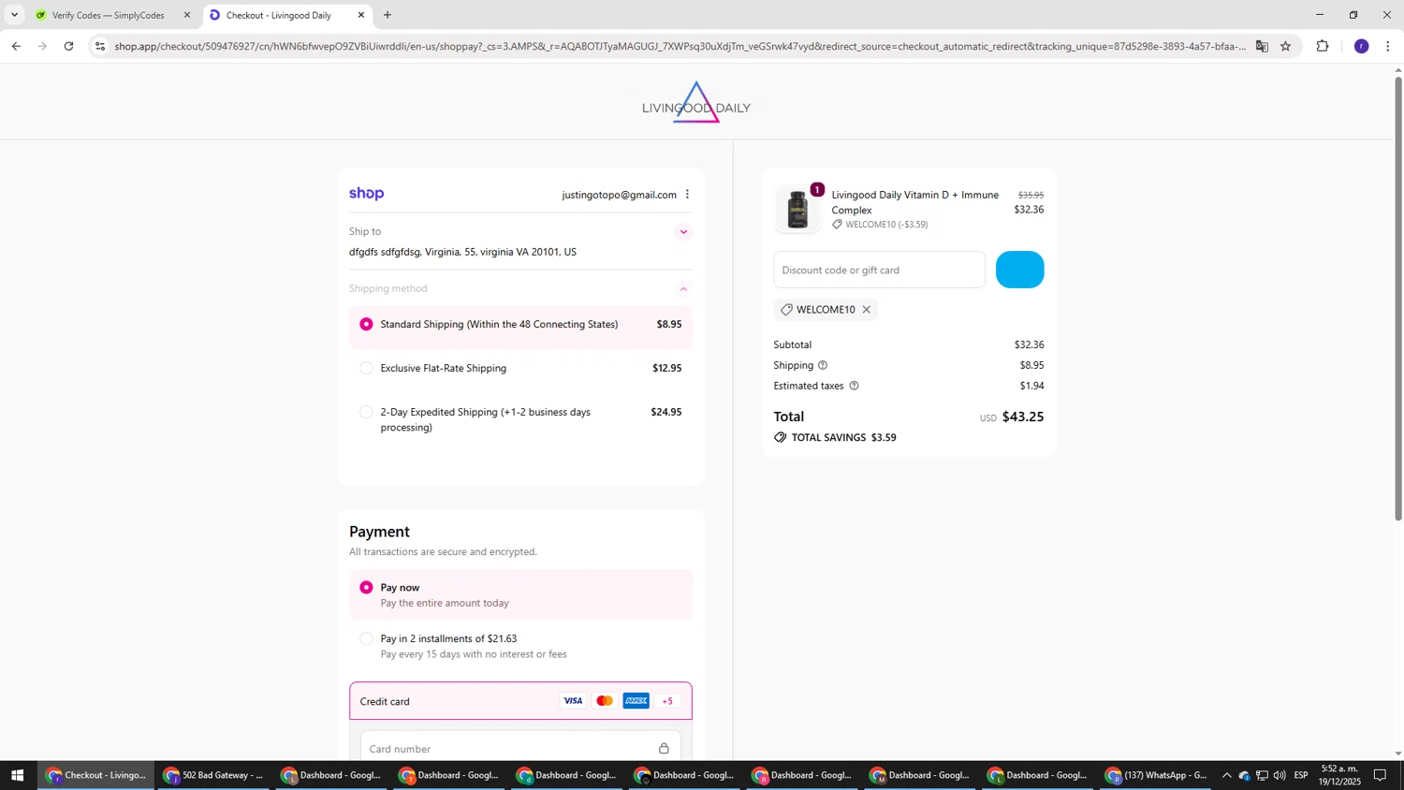This screenshot has height=790, width=1404.
Task: Open Chrome's three-dot menu
Action: point(1388,46)
